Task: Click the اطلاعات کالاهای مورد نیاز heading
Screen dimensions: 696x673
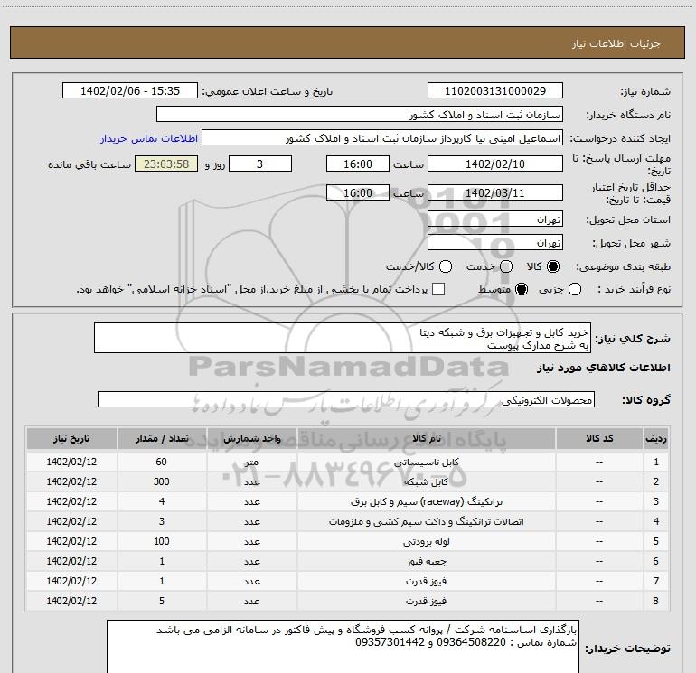Action: click(x=603, y=368)
